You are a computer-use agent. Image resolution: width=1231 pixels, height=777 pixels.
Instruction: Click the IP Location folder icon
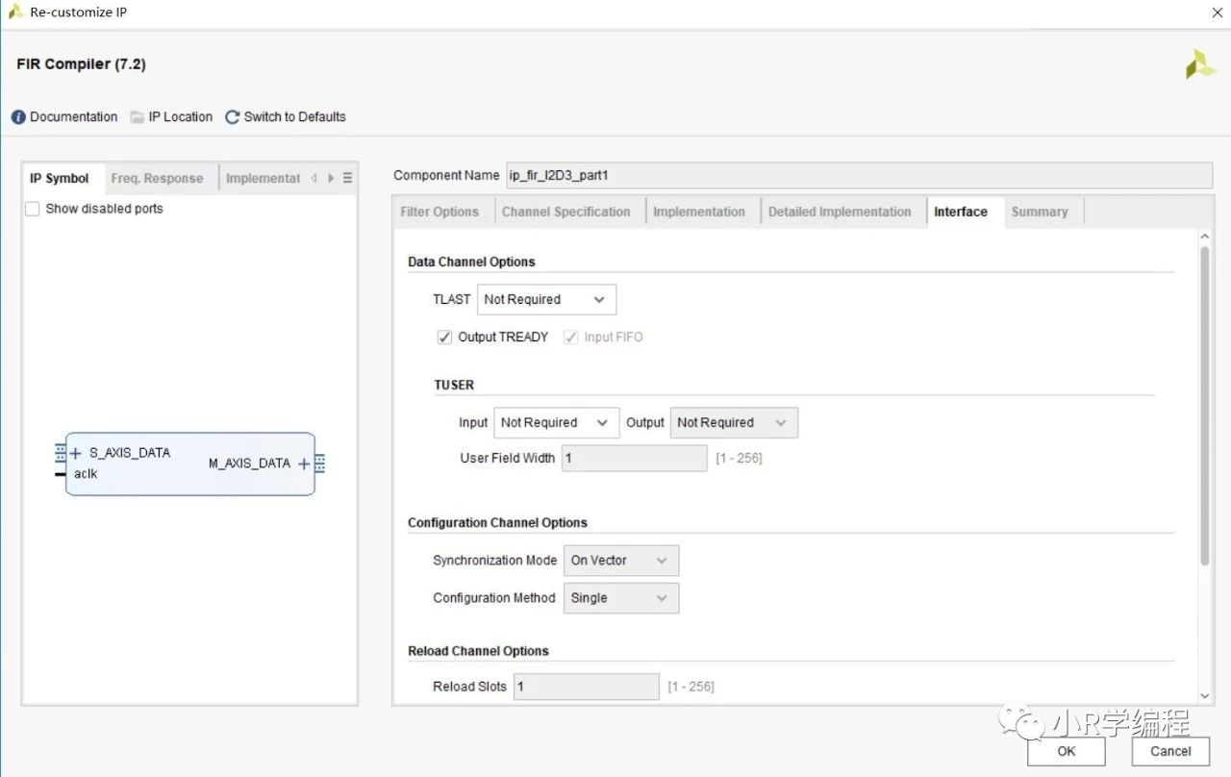tap(138, 117)
